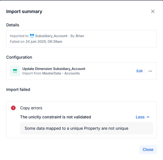This screenshot has width=163, height=160.
Task: Click the By Brian author text
Action: click(77, 36)
